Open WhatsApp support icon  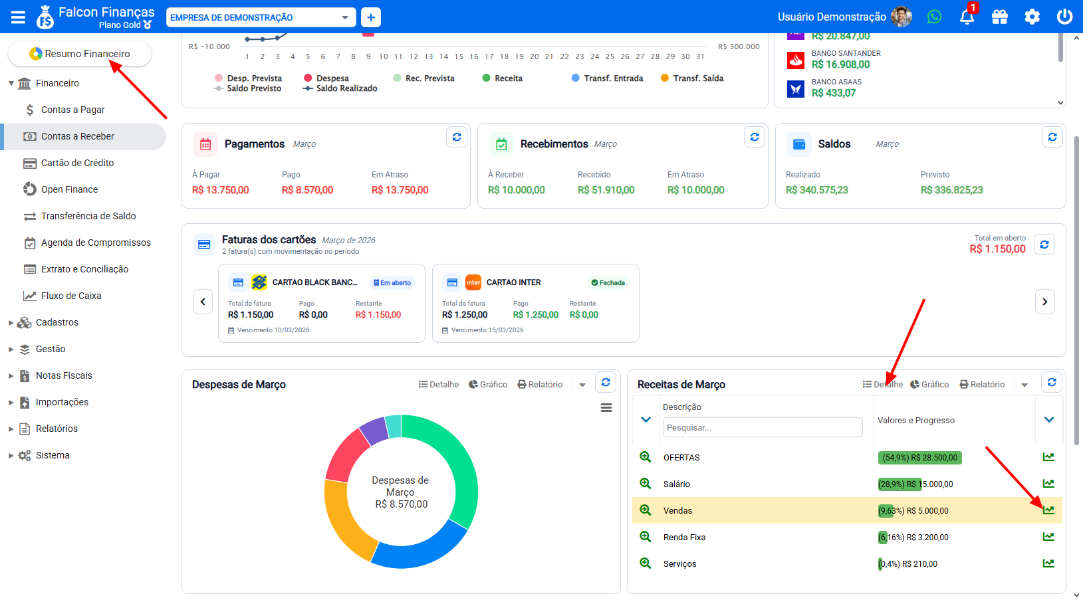click(934, 17)
